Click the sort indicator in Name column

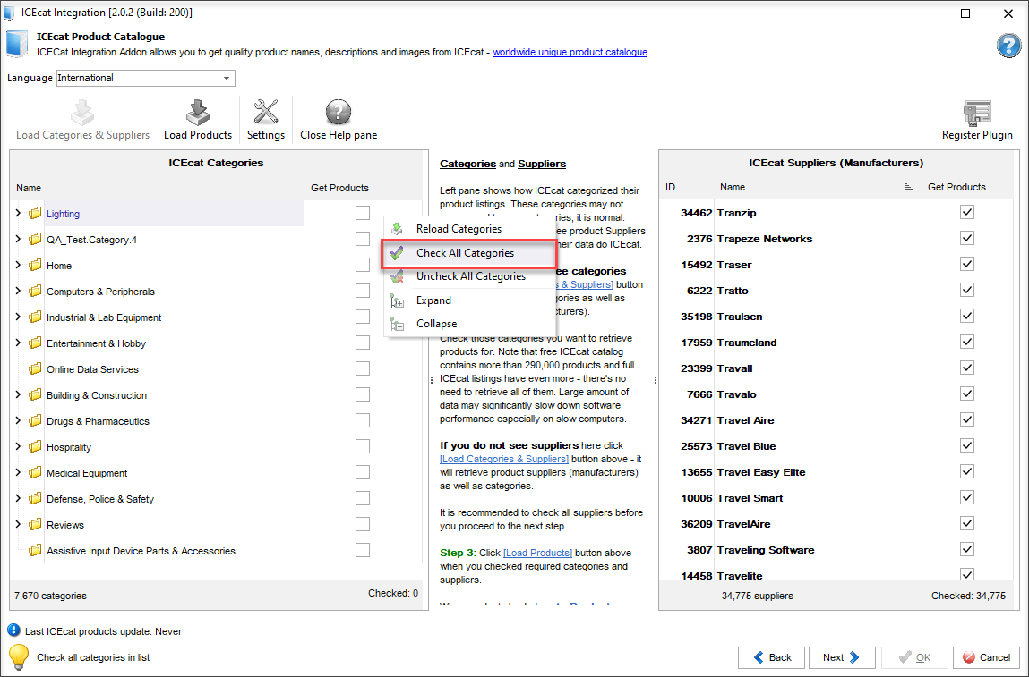908,187
